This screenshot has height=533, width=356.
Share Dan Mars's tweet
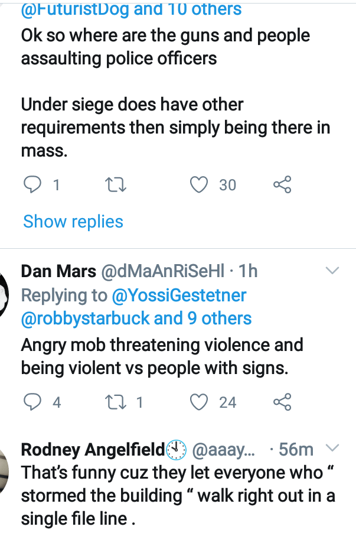282,402
